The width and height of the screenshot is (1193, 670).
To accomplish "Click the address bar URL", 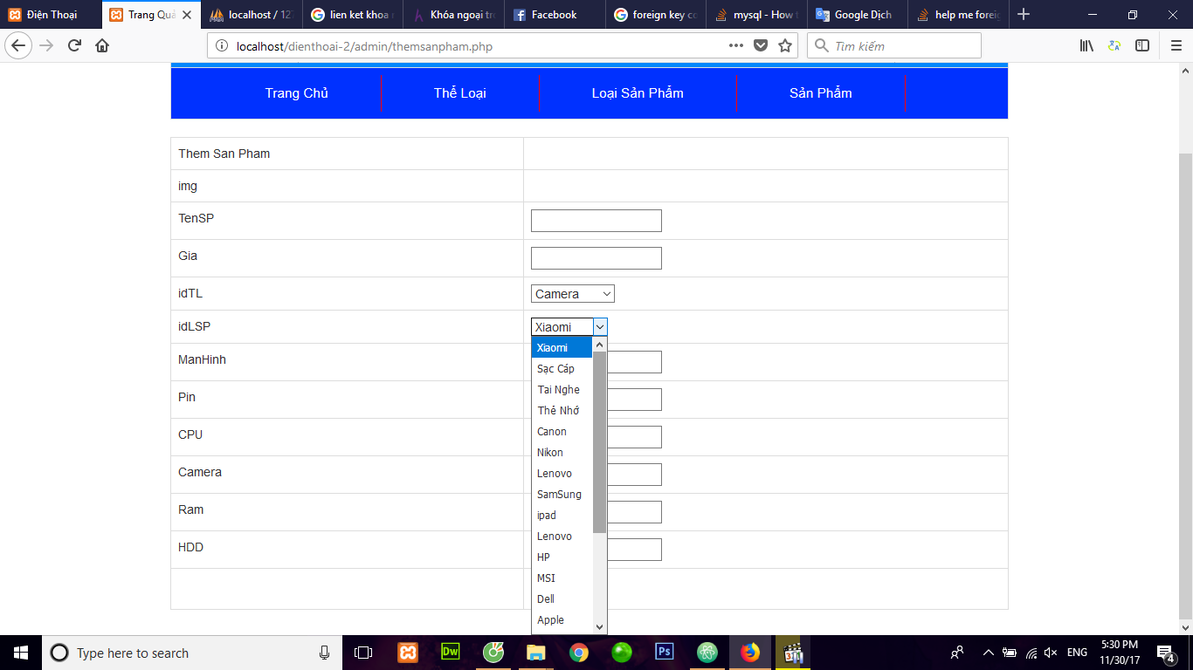I will point(364,46).
